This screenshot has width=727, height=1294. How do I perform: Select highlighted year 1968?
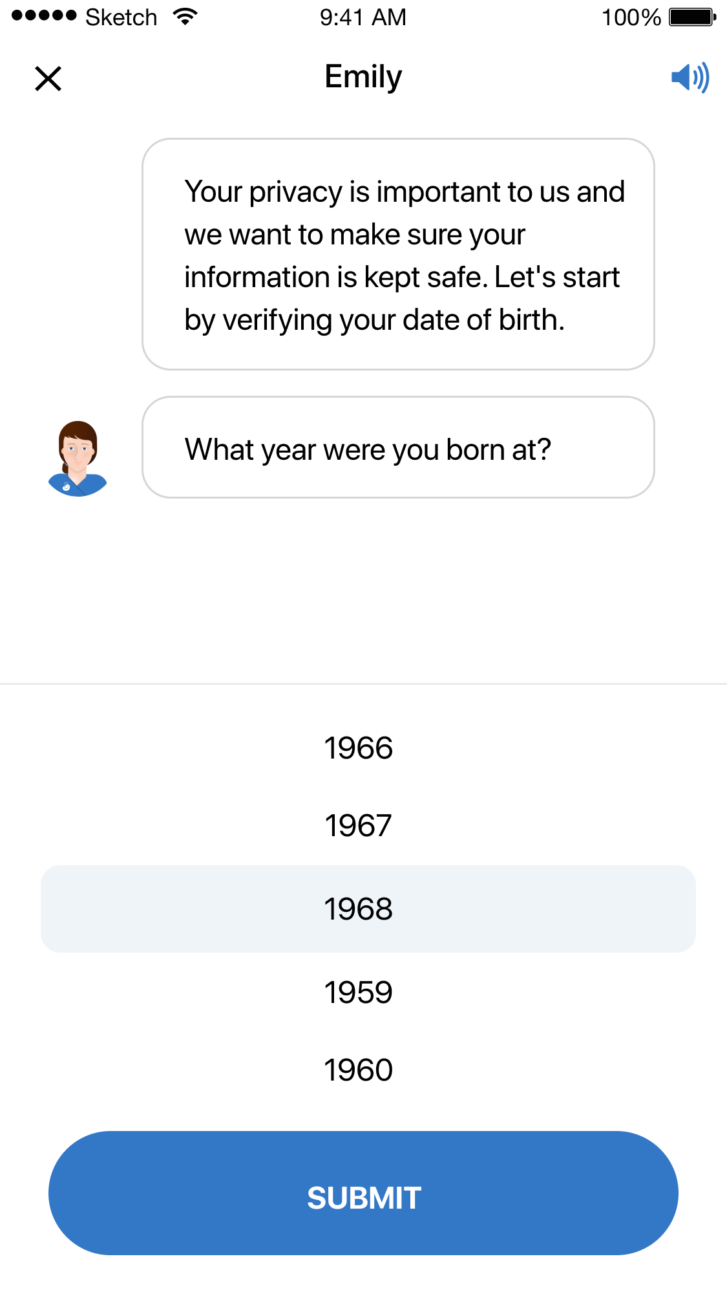pos(368,909)
